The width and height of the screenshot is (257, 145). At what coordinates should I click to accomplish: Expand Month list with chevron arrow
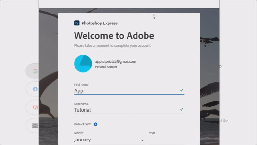point(142,140)
